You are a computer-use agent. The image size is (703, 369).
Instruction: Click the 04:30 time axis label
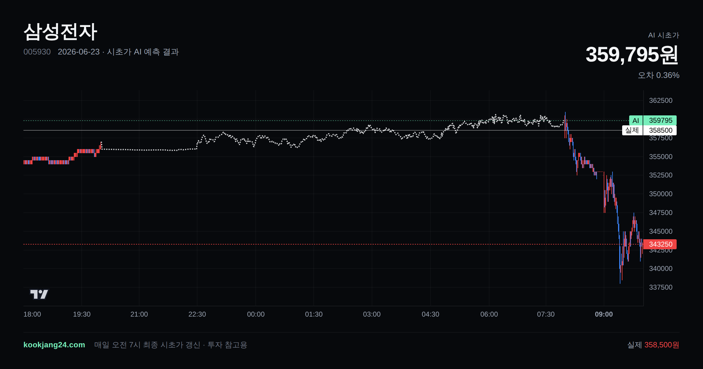tap(430, 314)
